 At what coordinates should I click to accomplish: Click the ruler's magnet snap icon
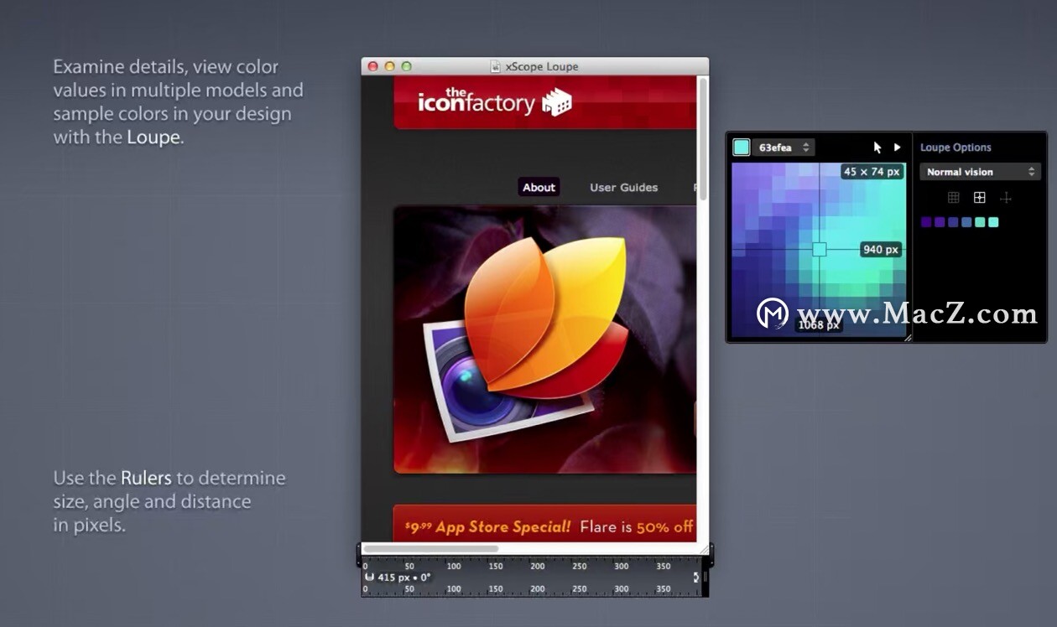(x=369, y=578)
